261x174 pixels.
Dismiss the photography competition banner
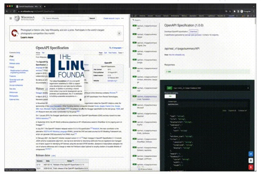point(119,33)
